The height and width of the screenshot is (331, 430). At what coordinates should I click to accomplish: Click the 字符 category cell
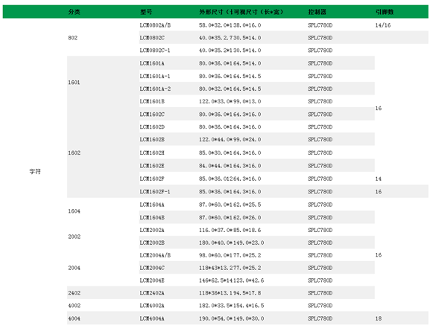pyautogui.click(x=35, y=171)
